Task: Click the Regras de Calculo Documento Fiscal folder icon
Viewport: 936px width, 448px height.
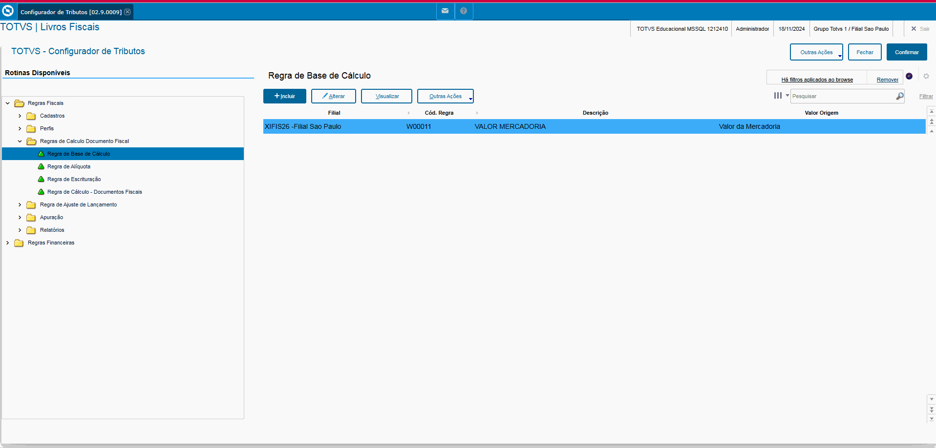Action: coord(32,141)
